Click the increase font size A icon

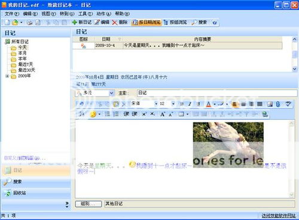[x=163, y=114]
